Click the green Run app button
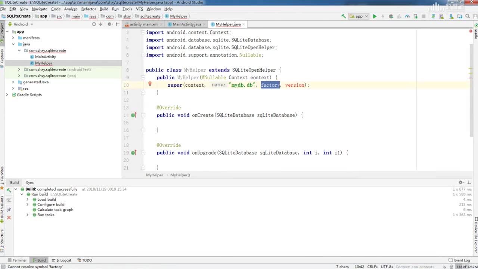478x269 pixels. [x=375, y=16]
